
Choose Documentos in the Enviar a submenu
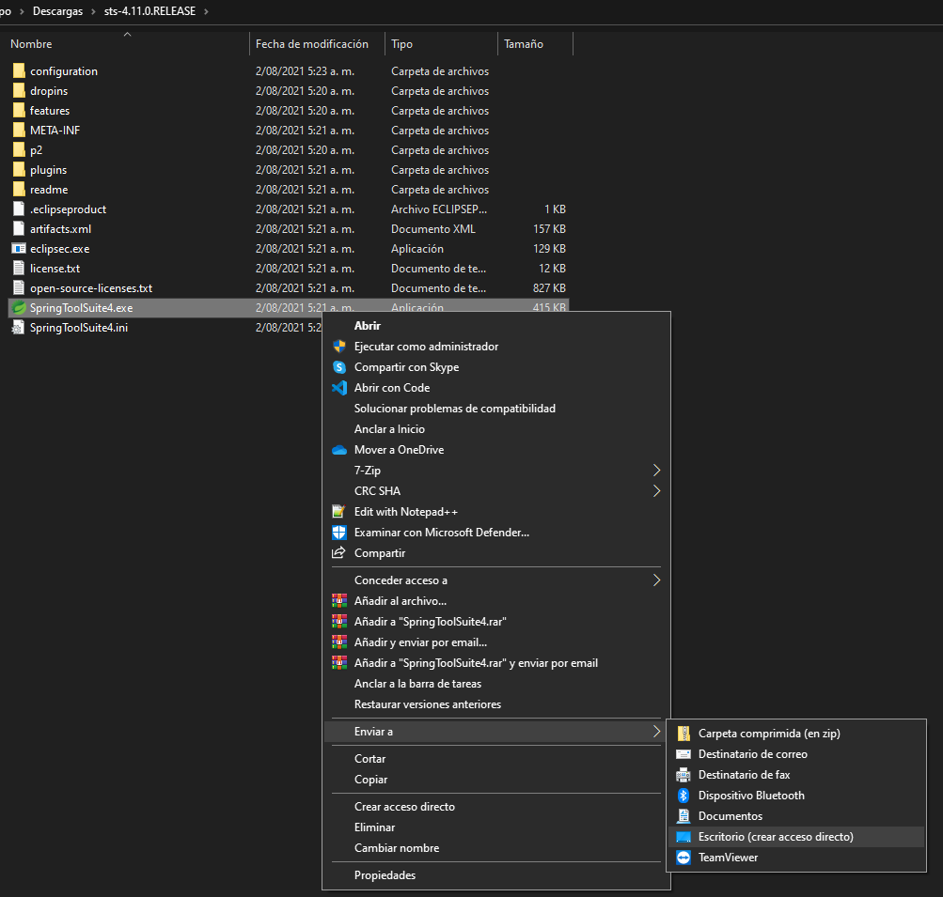(731, 816)
